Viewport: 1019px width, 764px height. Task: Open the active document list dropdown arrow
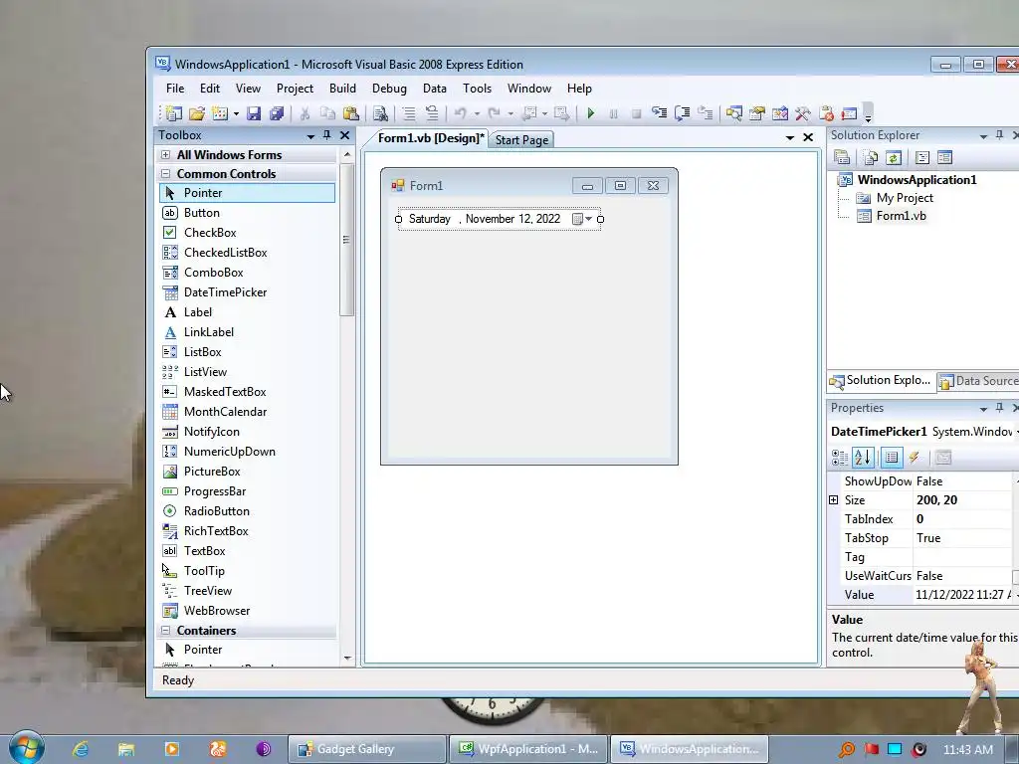tap(789, 137)
